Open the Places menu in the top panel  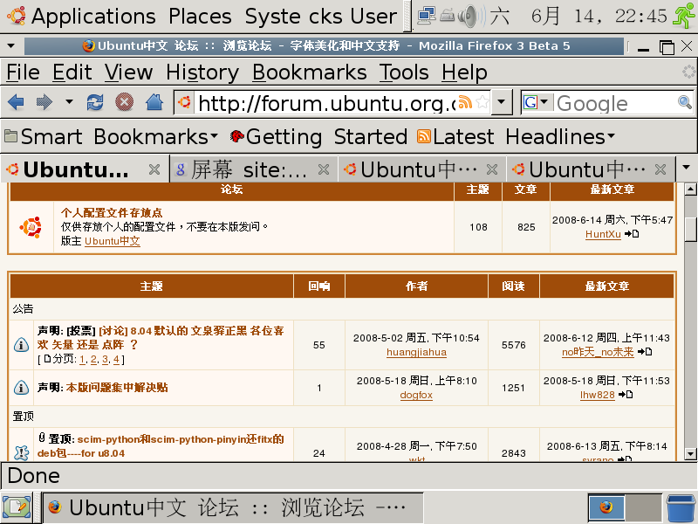tap(200, 17)
